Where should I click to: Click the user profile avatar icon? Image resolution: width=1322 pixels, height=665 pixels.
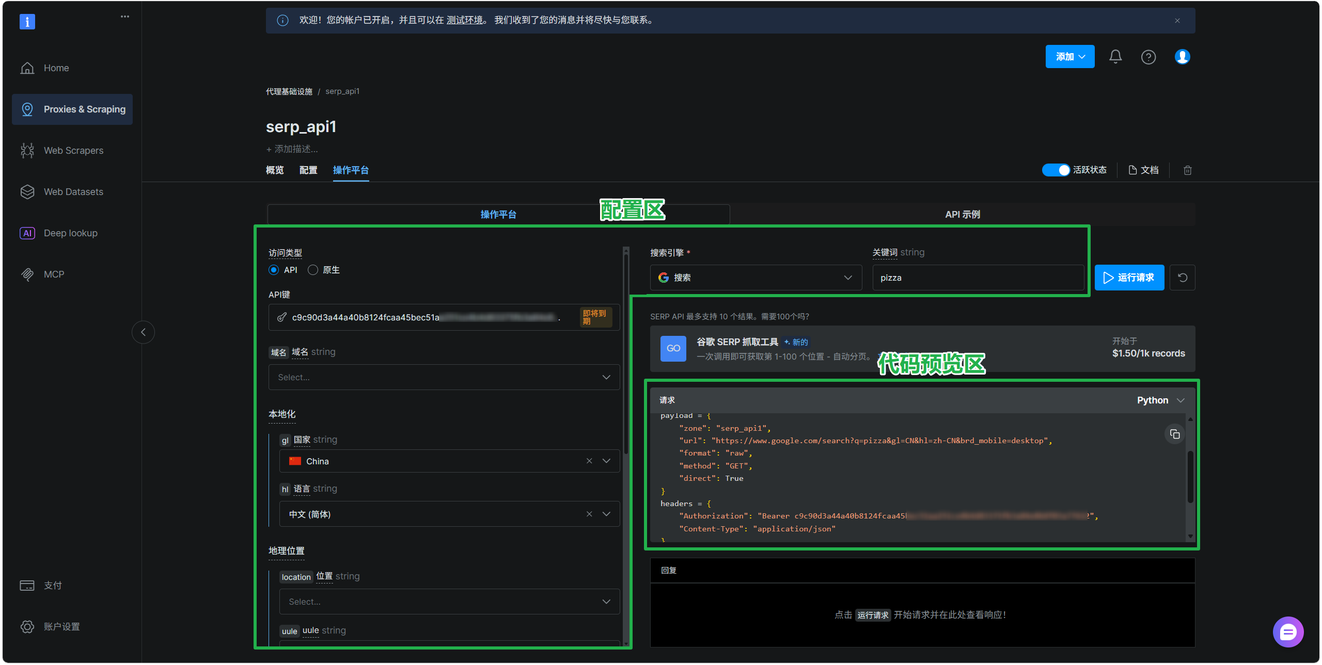[x=1182, y=57]
